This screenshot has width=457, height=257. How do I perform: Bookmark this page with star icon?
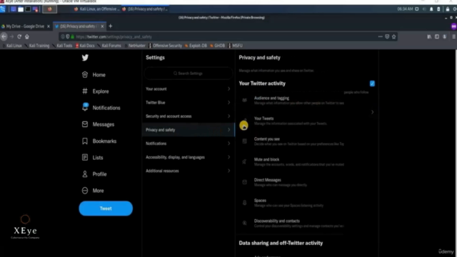tap(394, 36)
